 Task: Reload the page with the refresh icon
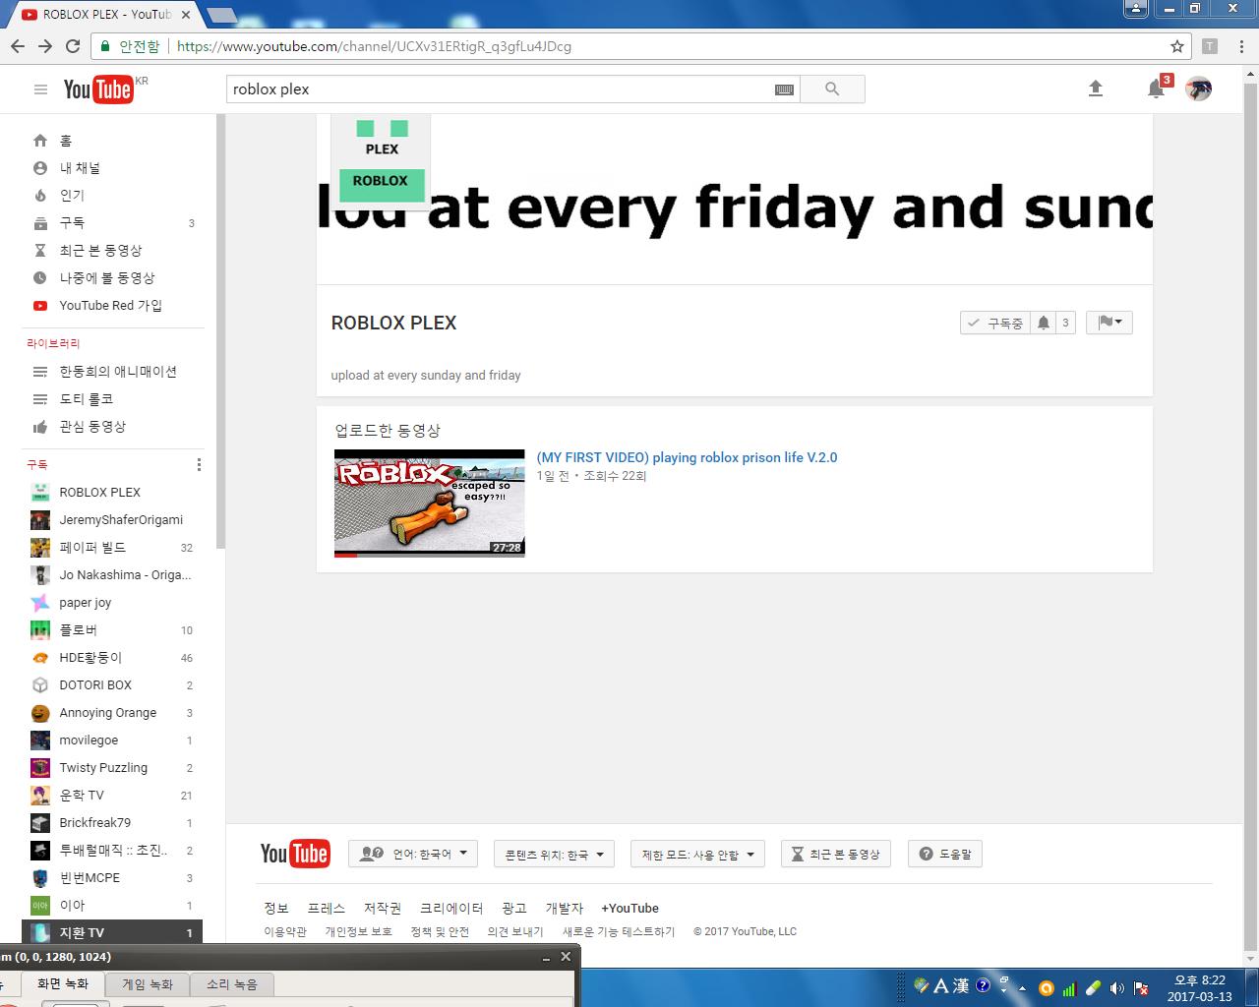pyautogui.click(x=73, y=46)
